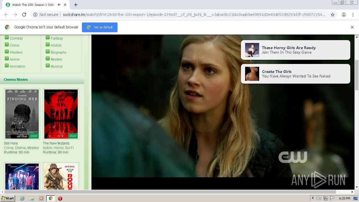Open the Musical genre link

[57, 66]
